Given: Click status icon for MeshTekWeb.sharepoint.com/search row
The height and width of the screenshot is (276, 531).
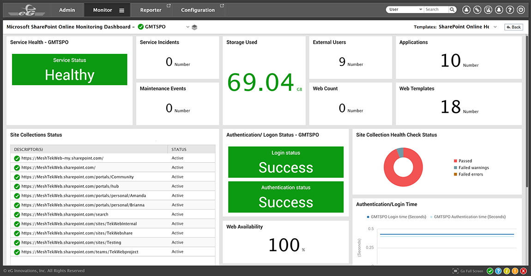Looking at the screenshot, I should pyautogui.click(x=17, y=215).
